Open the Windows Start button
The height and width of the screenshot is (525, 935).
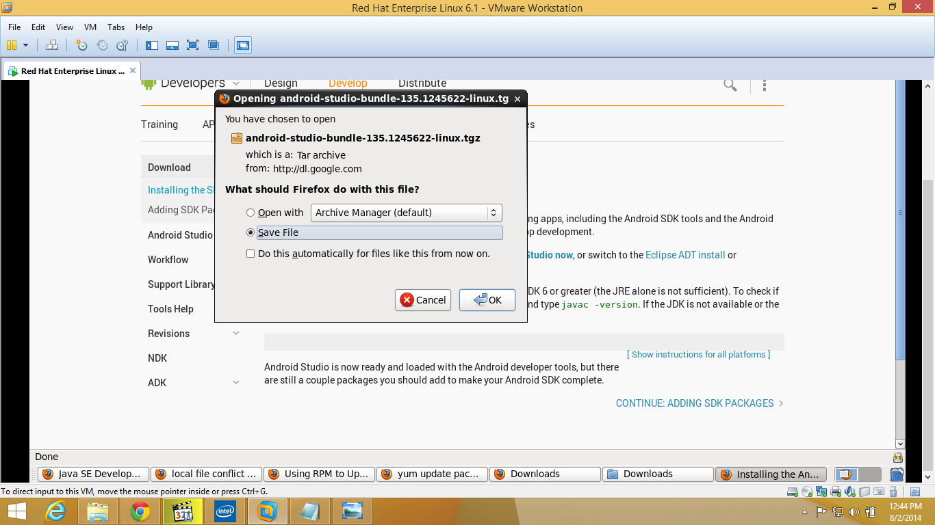(16, 511)
